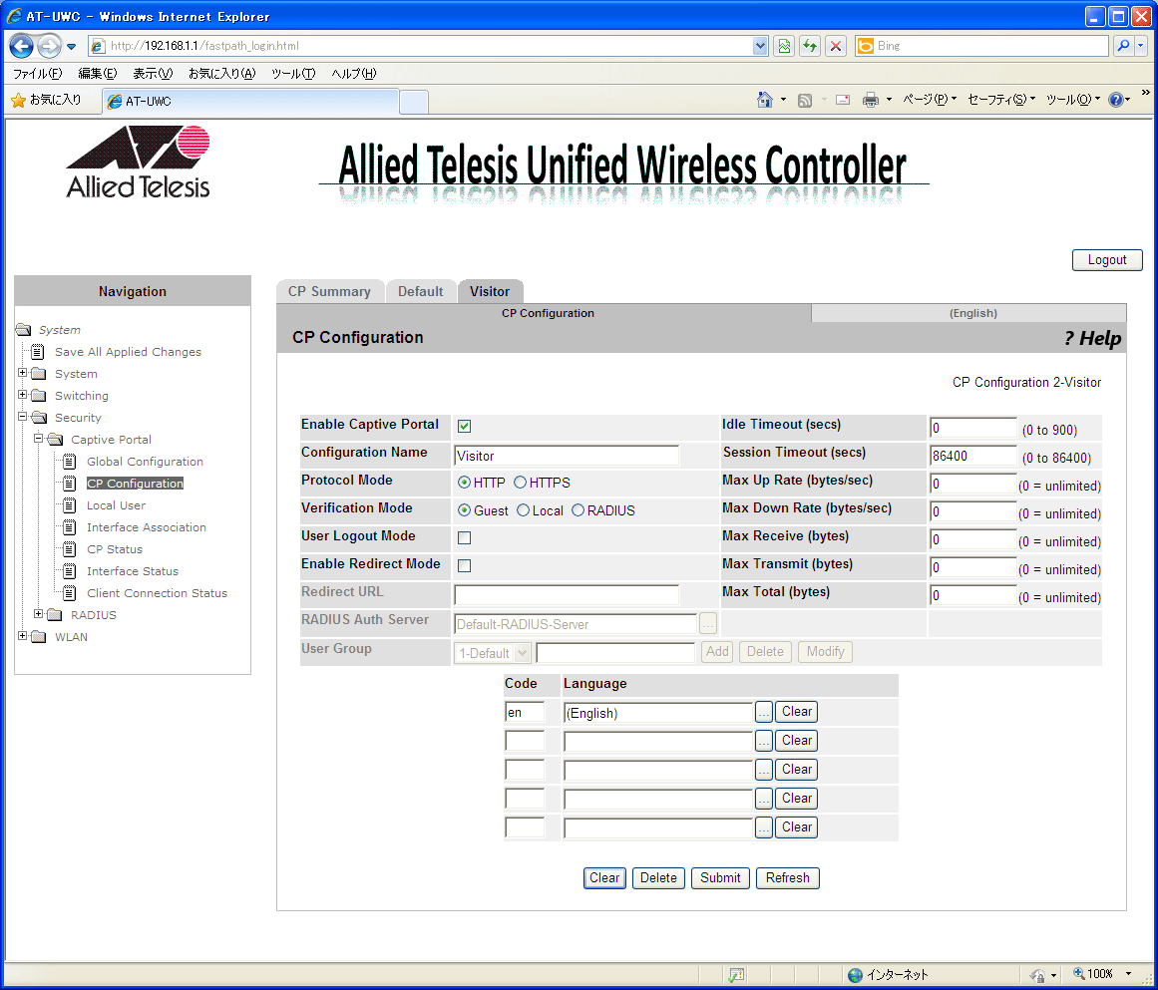1158x990 pixels.
Task: Select RADIUS verification mode
Action: pos(578,510)
